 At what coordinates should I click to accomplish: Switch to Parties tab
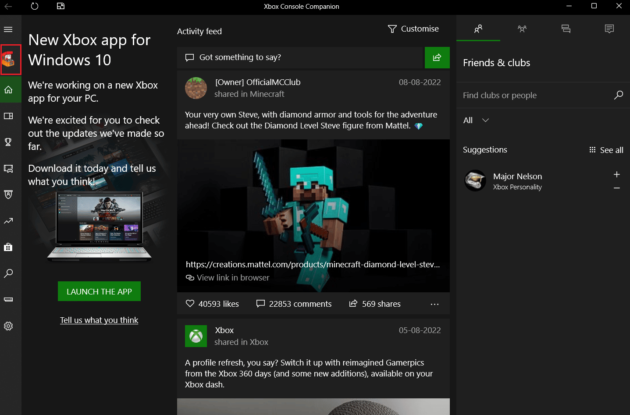coord(522,29)
